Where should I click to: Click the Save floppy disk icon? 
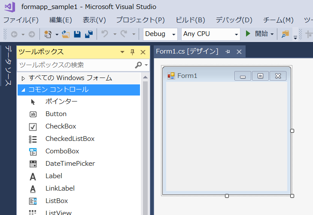click(77, 34)
